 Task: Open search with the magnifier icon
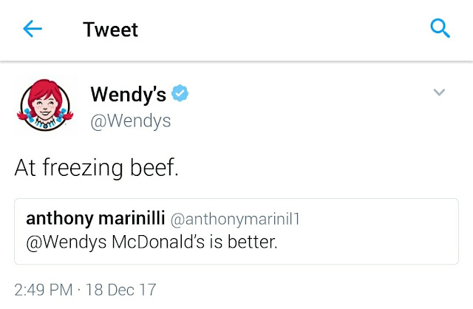point(440,29)
